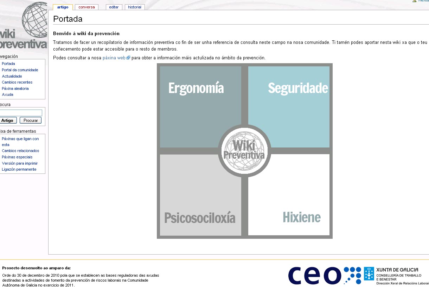
Task: Click the Caixa de ferramentas section header
Action: pyautogui.click(x=18, y=131)
